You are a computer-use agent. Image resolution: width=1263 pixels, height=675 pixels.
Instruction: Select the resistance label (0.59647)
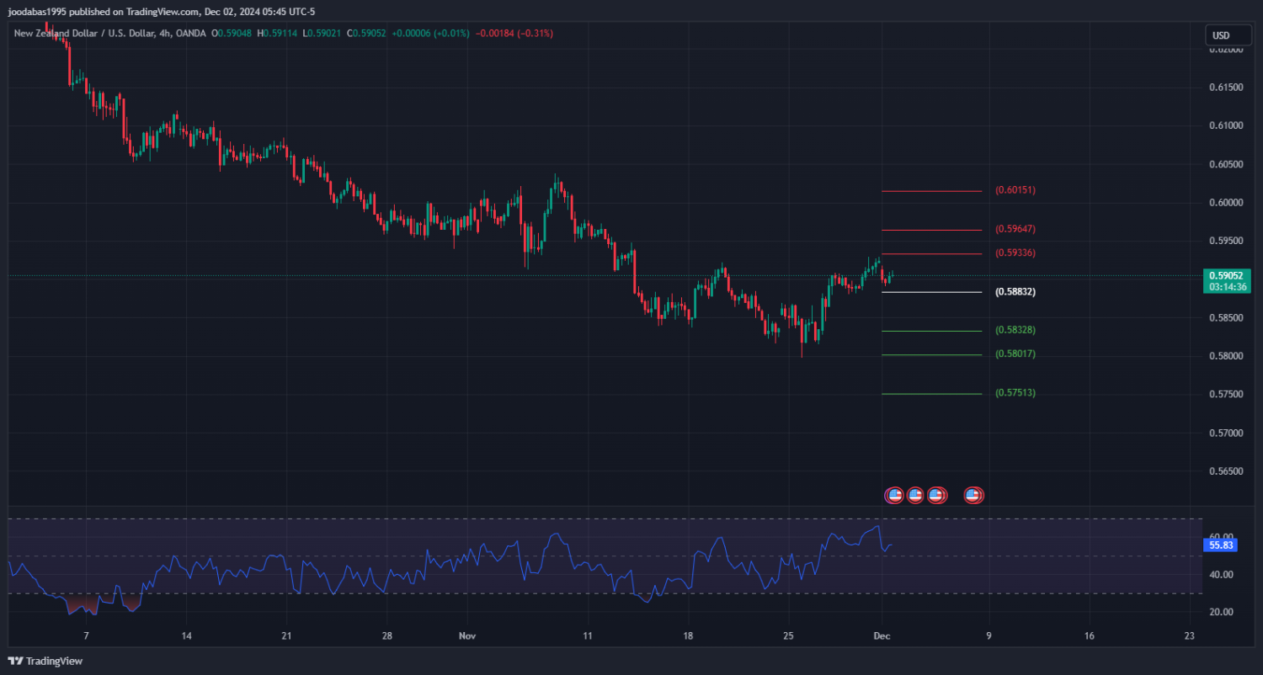(x=1015, y=229)
